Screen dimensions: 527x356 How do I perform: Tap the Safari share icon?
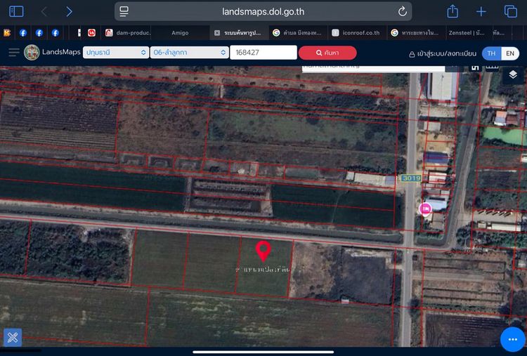point(453,11)
